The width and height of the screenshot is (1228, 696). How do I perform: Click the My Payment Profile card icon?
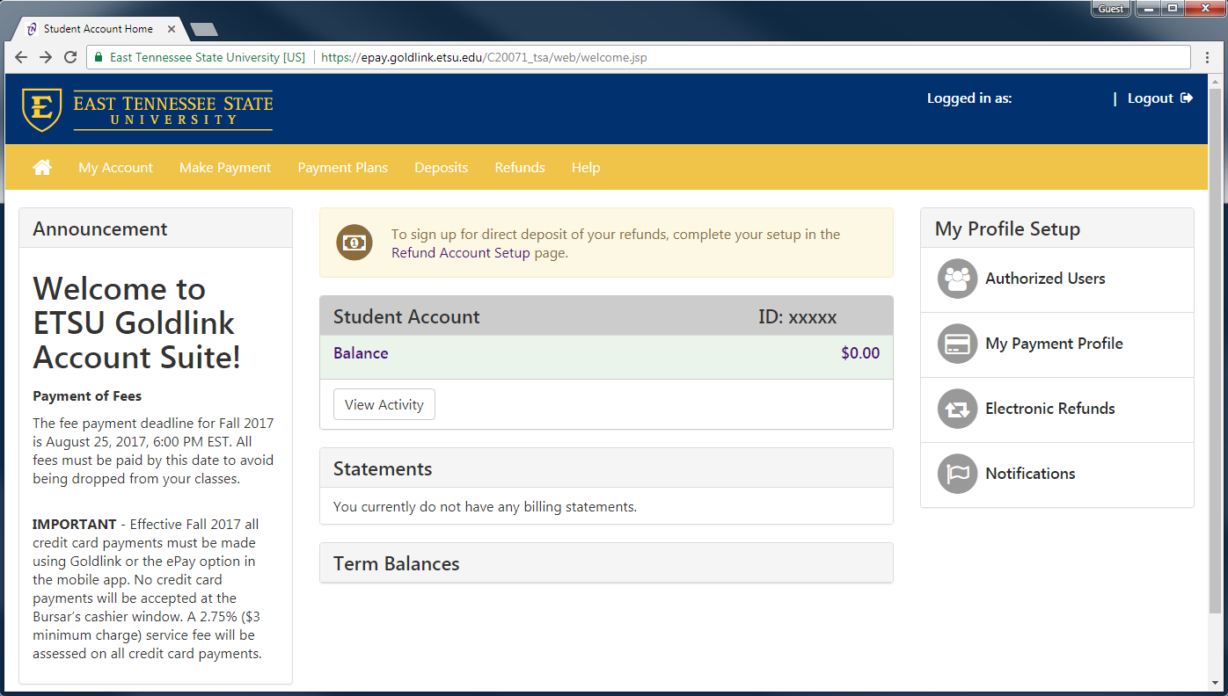coord(957,344)
